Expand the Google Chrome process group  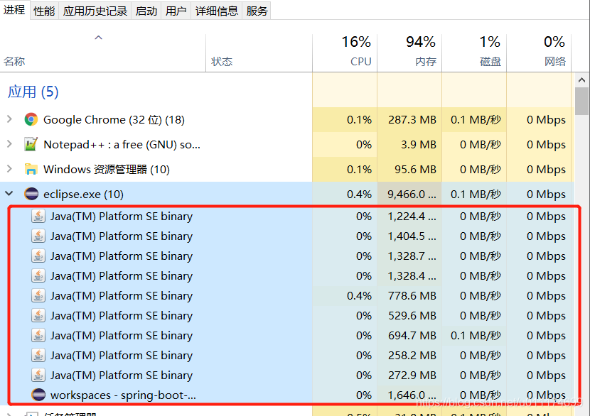[9, 119]
